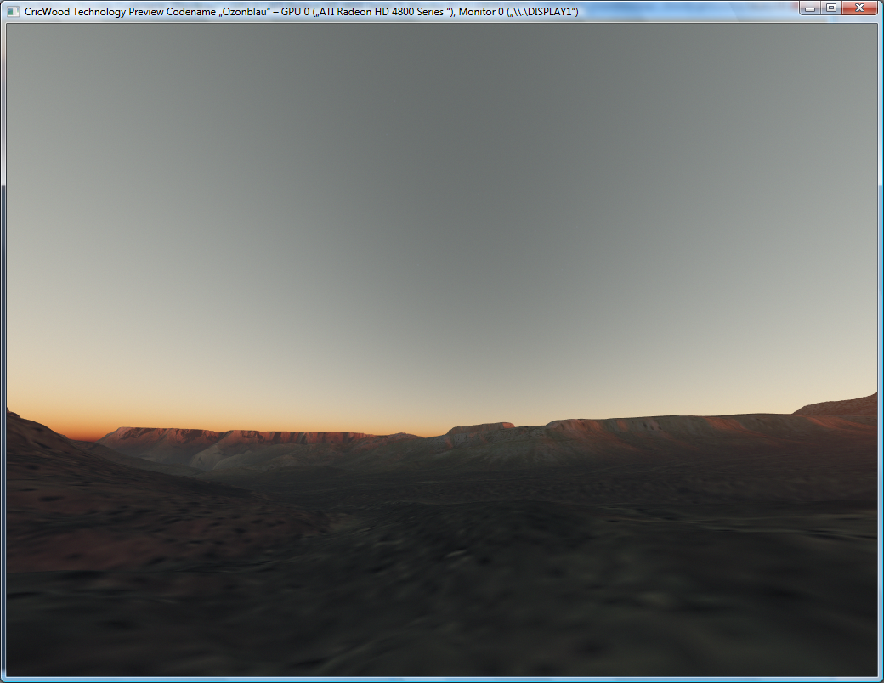This screenshot has height=683, width=884.
Task: Click the right edge of the window frame
Action: coord(879,340)
